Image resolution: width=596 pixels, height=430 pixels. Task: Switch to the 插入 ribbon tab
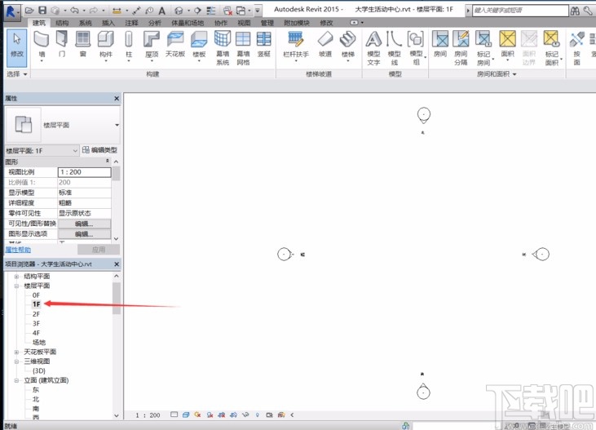(x=108, y=23)
